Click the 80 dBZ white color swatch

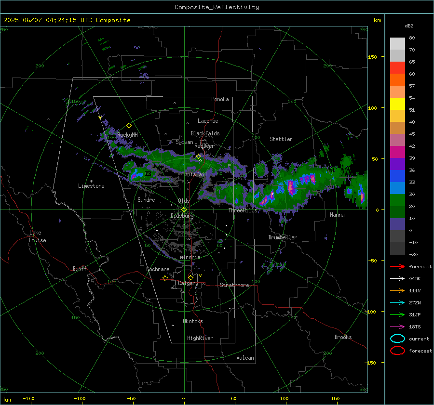(x=397, y=43)
